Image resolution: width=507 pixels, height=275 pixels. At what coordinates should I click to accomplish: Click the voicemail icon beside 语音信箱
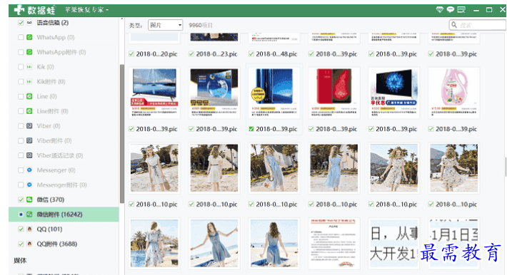click(x=29, y=23)
